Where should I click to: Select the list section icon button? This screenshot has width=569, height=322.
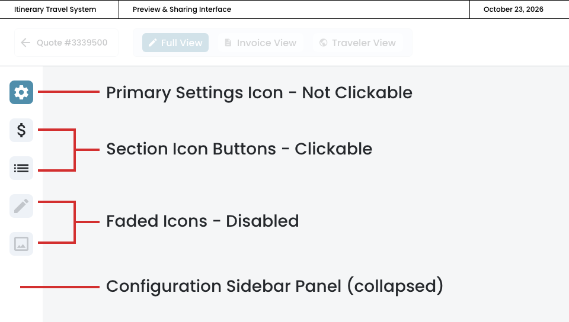coord(21,168)
